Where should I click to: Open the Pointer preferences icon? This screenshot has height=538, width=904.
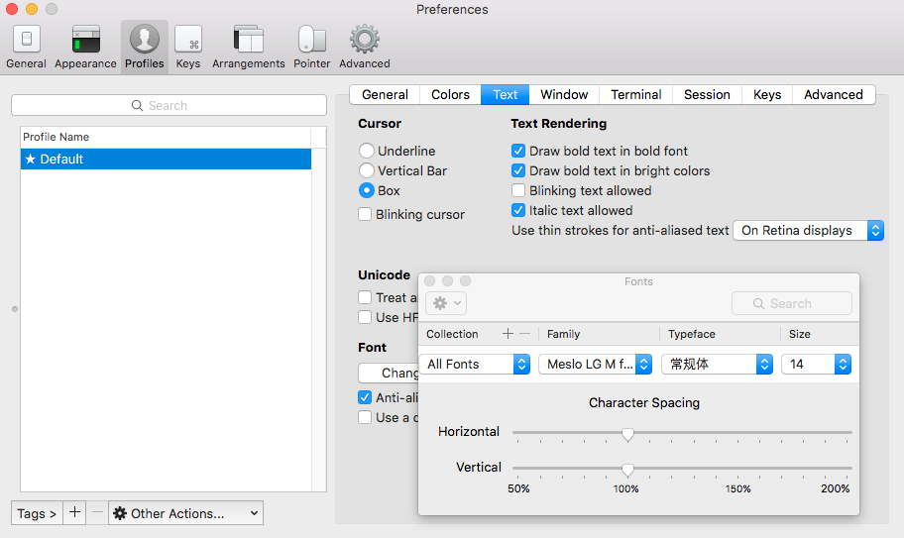click(x=312, y=47)
